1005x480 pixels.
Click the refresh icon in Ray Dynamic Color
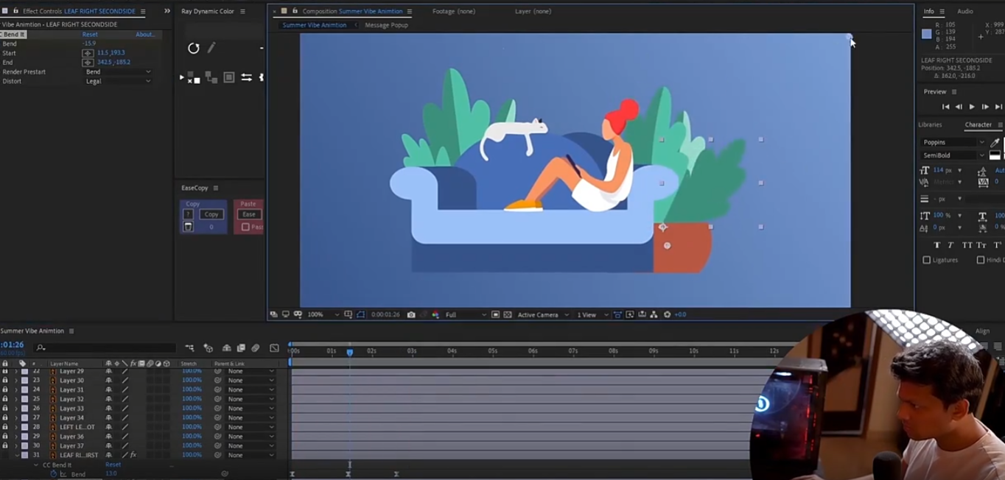[194, 49]
